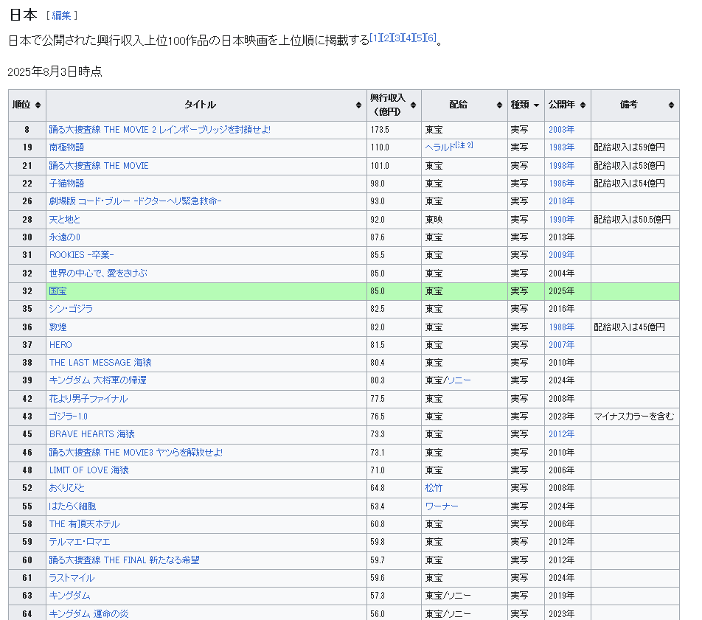
Task: Sort by 興行収入(億円) using header arrows
Action: click(413, 105)
